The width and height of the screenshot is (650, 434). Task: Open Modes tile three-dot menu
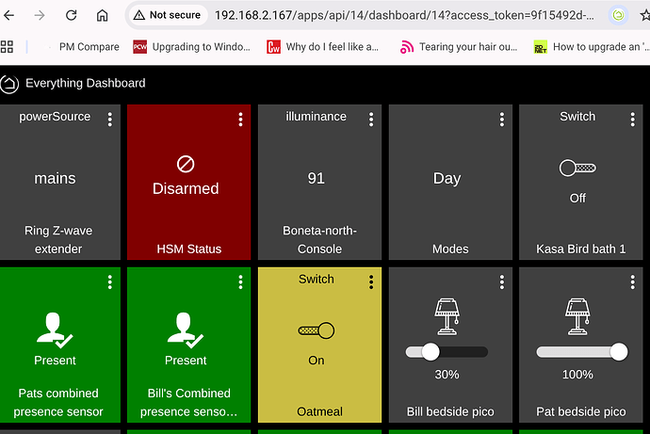501,119
